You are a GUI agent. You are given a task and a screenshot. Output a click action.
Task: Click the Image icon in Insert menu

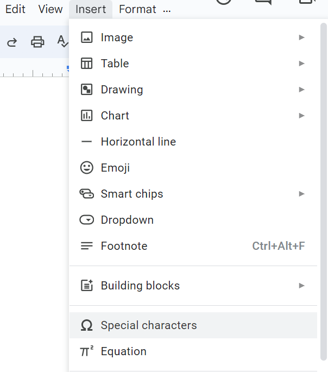pos(87,37)
